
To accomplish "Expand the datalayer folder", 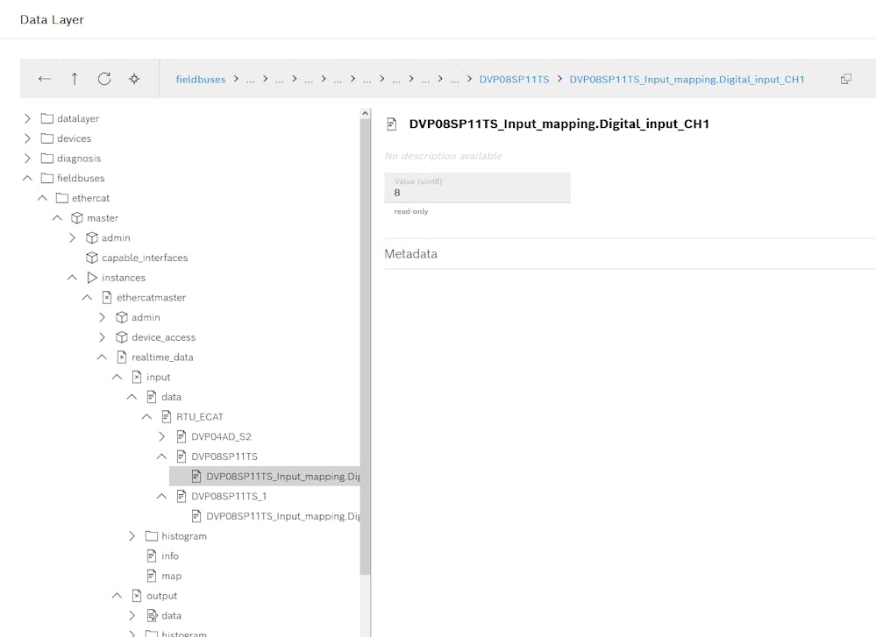I will coord(27,118).
